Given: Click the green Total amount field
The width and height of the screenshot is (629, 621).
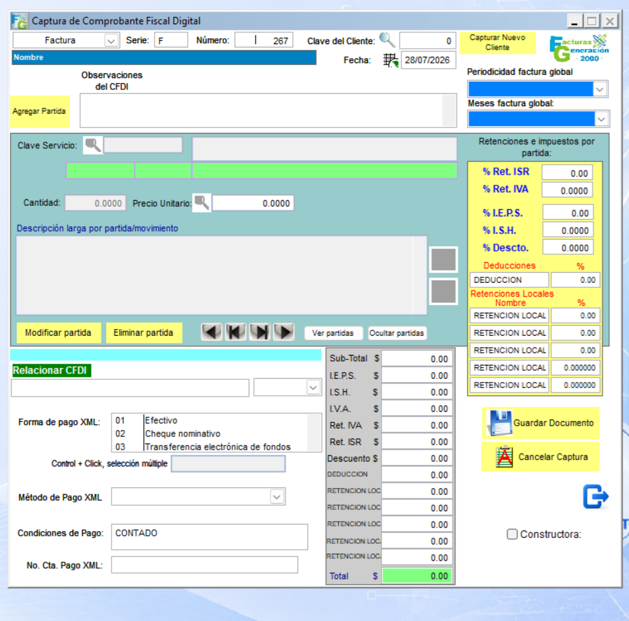Looking at the screenshot, I should (417, 576).
